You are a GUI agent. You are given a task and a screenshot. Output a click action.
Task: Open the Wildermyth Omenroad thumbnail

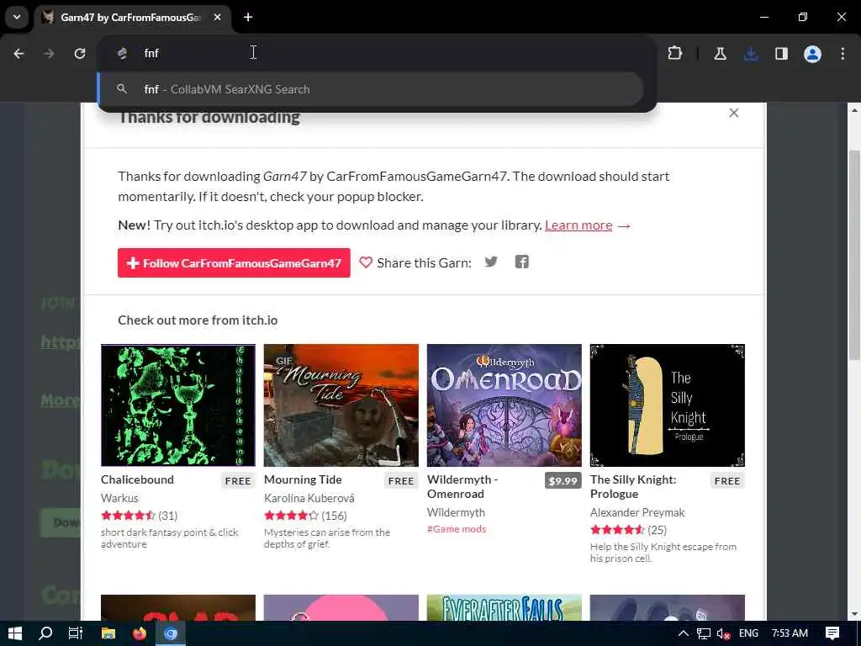pos(504,405)
